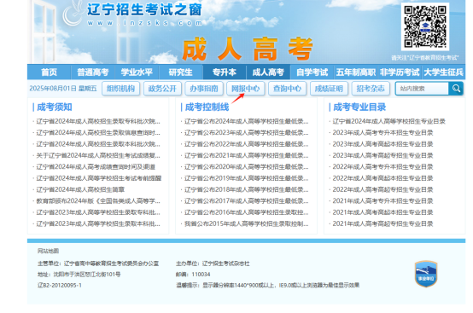
Task: Open 辽宁省2024年成人高校招生录取本科批次 link
Action: 98,144
